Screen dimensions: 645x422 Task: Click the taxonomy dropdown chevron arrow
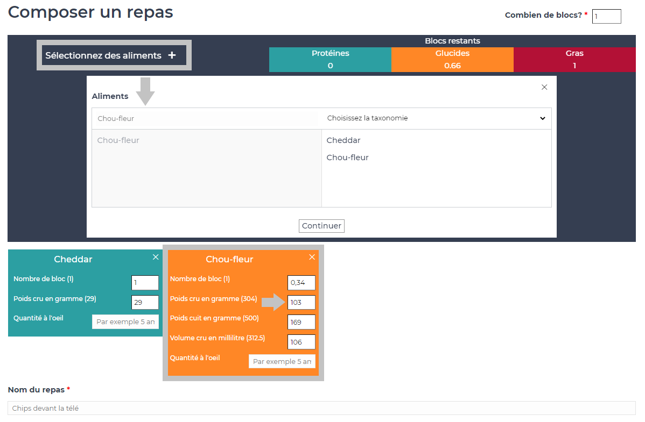tap(542, 119)
